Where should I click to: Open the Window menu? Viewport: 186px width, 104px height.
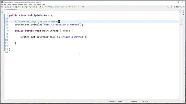[x=39, y=5]
